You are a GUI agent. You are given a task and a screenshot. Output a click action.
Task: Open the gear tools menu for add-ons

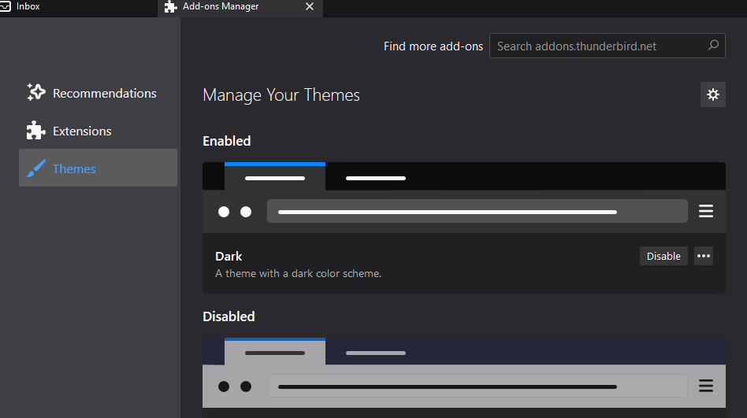(x=712, y=94)
